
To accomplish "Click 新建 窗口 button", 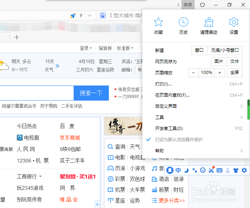I will coord(199,50).
